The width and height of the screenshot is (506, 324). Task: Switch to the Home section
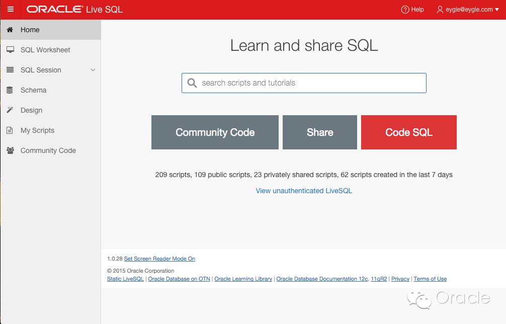30,30
